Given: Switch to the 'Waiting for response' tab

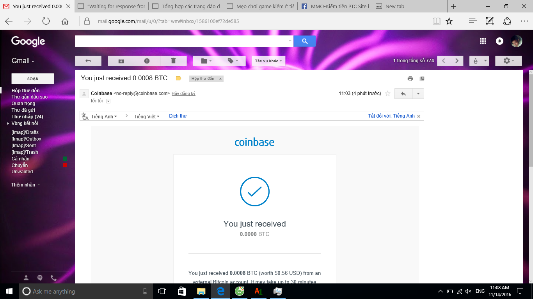Looking at the screenshot, I should coord(112,6).
